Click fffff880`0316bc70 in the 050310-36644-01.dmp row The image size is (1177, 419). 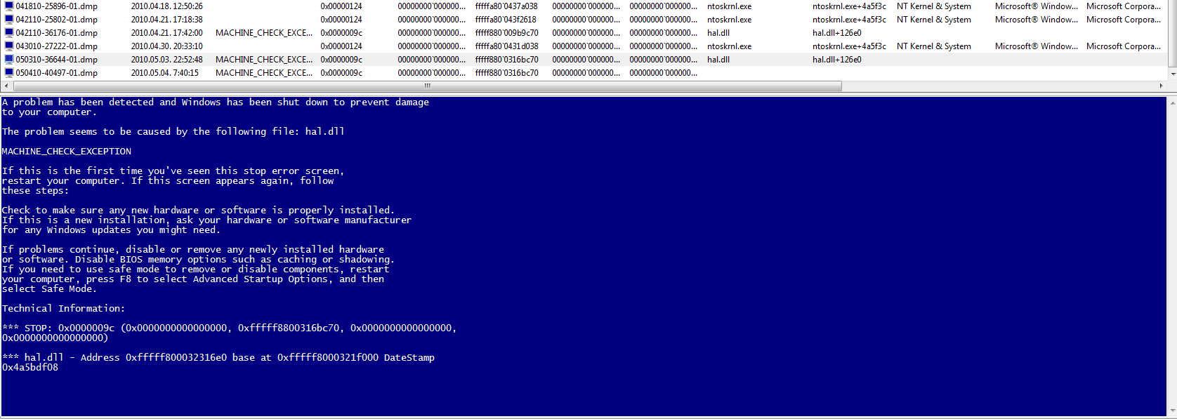(x=507, y=60)
